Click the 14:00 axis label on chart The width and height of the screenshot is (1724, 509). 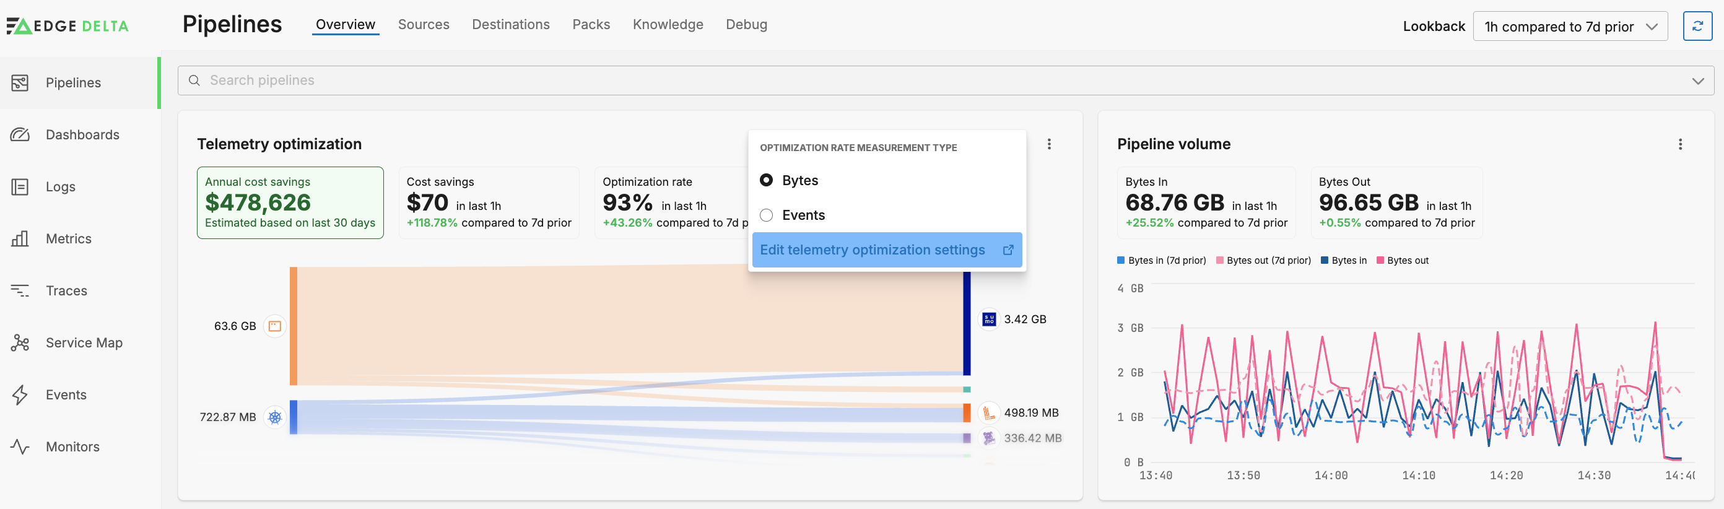click(x=1331, y=476)
